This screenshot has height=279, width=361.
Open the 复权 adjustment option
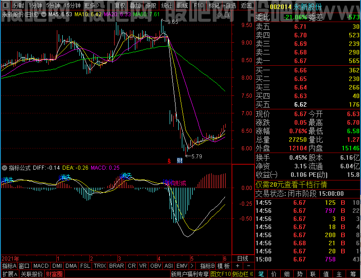120,5
